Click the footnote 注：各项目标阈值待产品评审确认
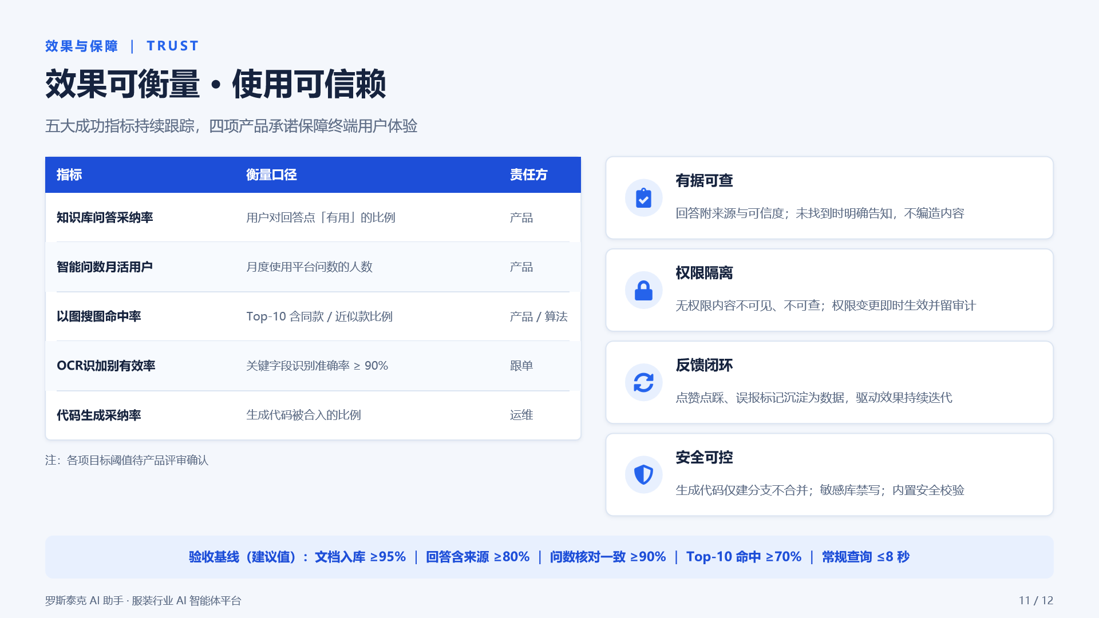 (x=127, y=460)
